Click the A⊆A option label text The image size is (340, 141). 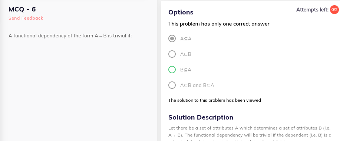186,39
